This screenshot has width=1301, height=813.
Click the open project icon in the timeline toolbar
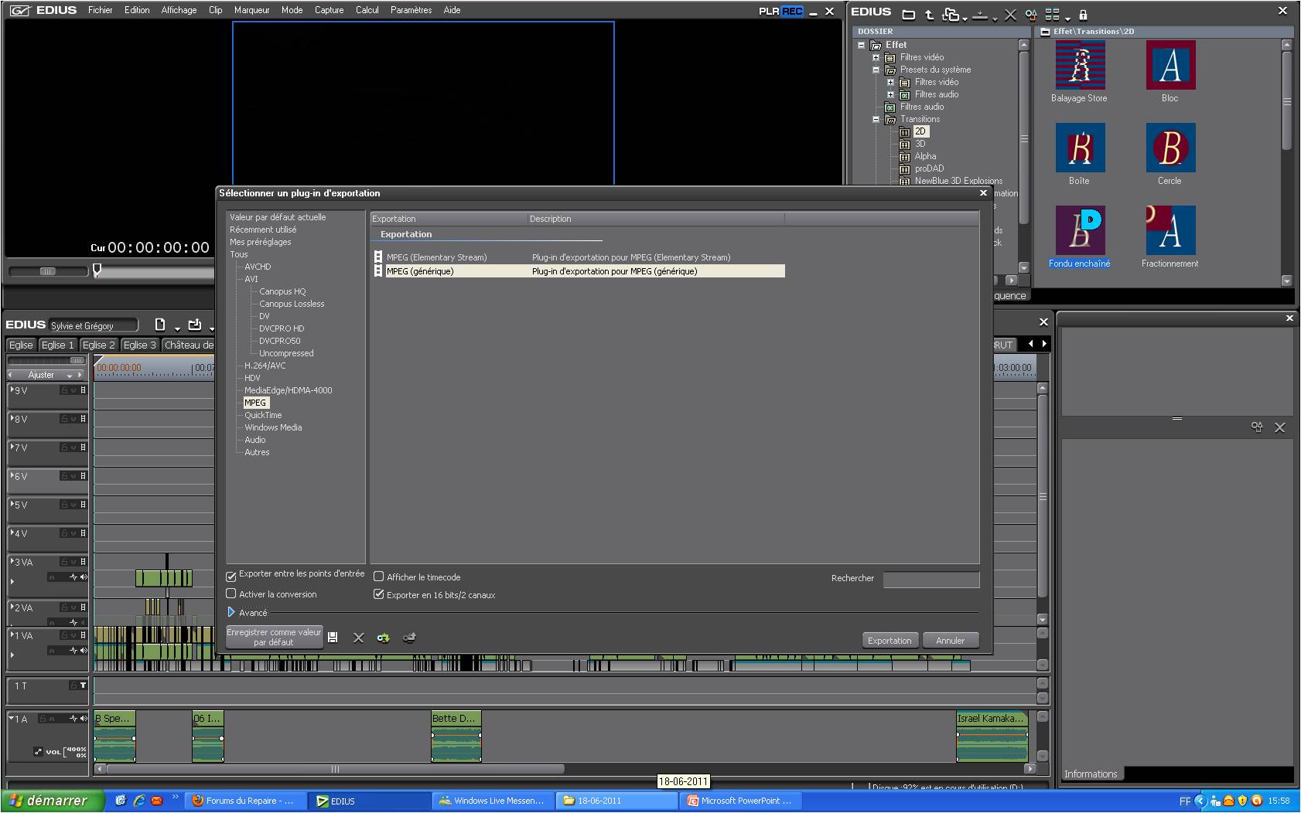194,325
